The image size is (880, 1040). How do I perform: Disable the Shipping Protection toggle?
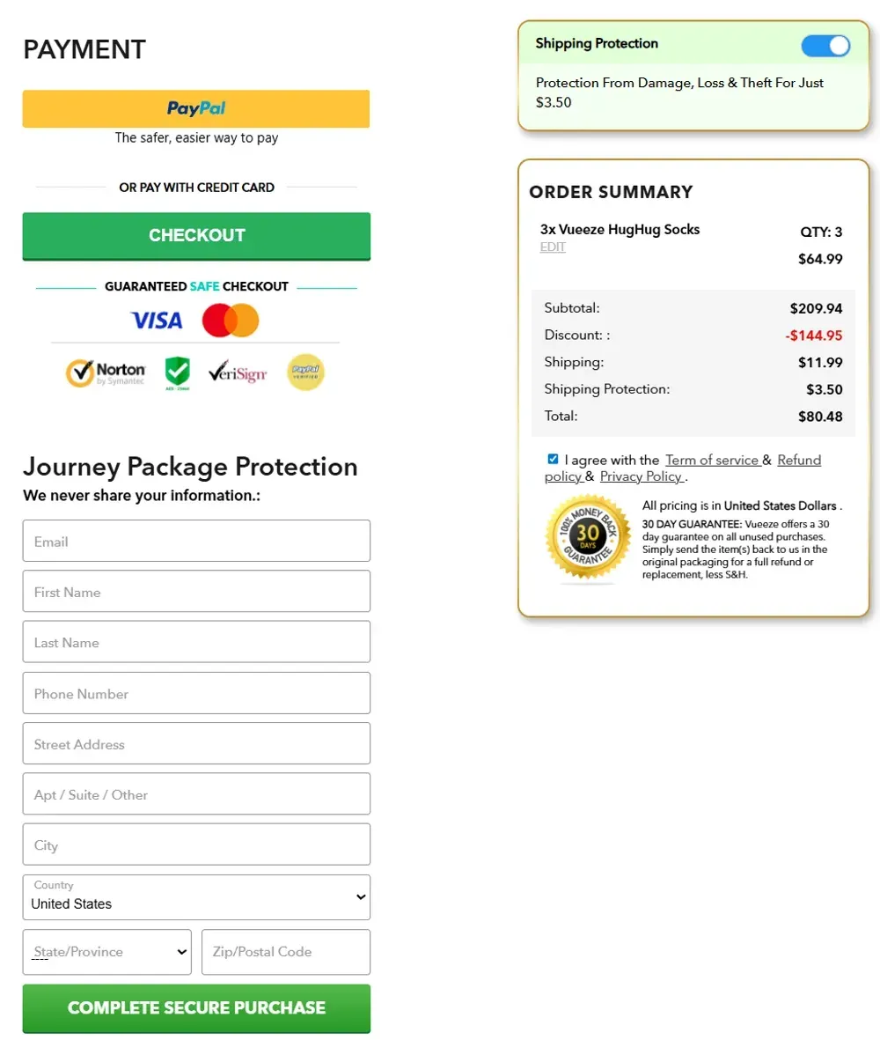pyautogui.click(x=825, y=46)
